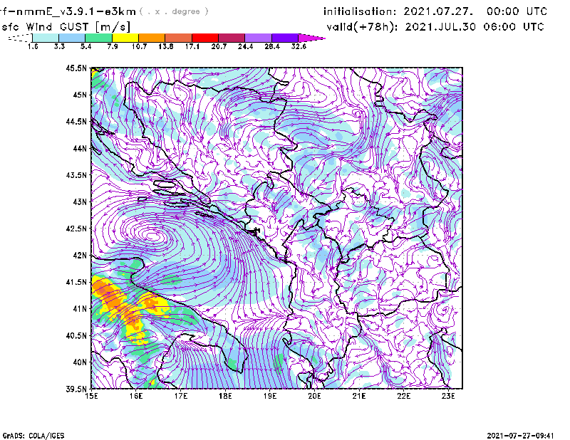Click the 20E longitude label

coord(314,396)
